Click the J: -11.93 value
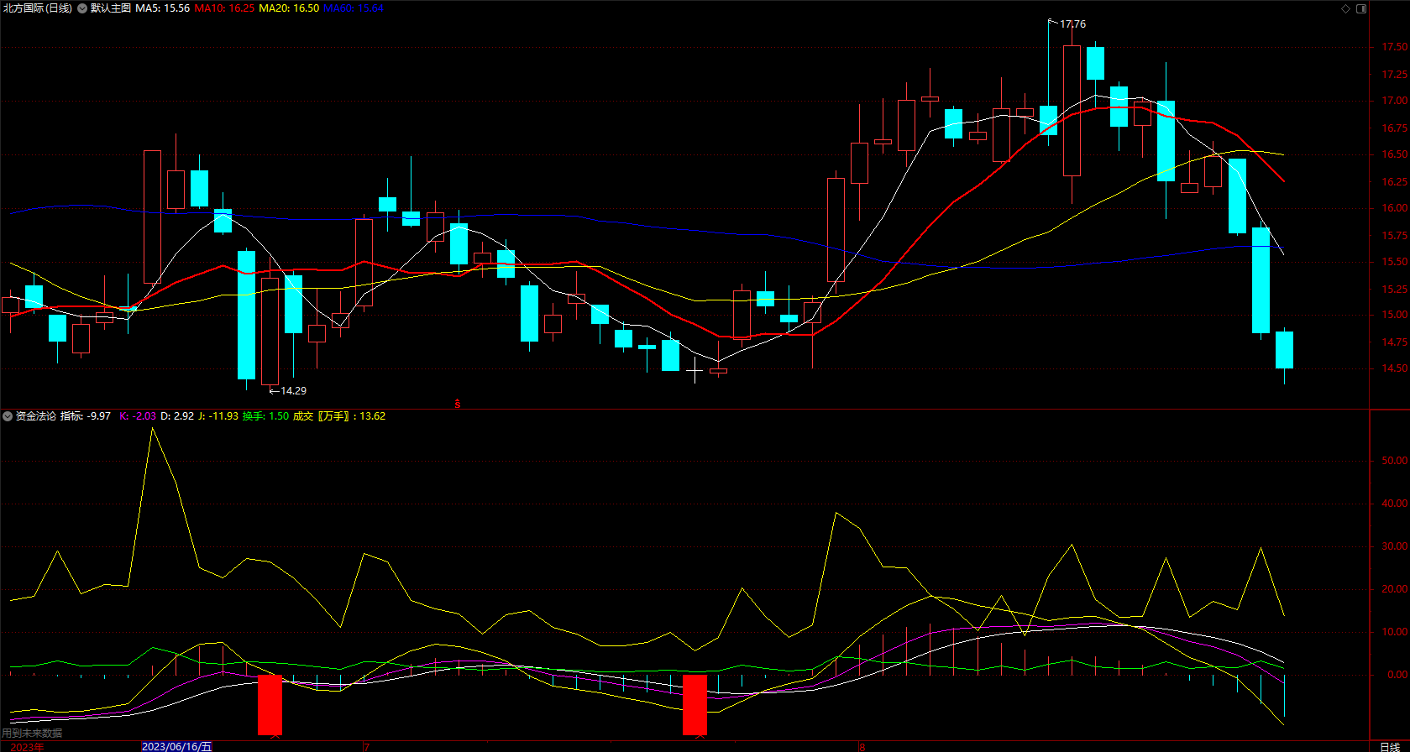 218,416
